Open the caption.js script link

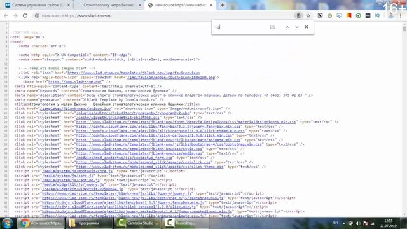pos(71,180)
